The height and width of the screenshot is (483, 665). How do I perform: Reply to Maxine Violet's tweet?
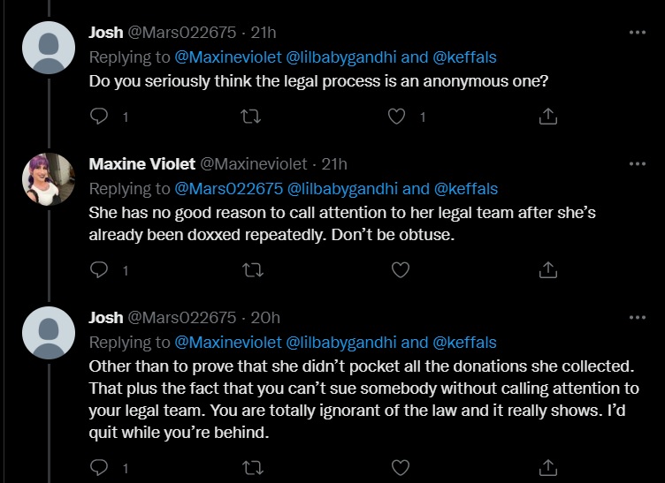pyautogui.click(x=99, y=269)
